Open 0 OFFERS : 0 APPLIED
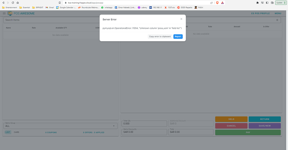Viewport: 288px width, 150px height. (94, 132)
